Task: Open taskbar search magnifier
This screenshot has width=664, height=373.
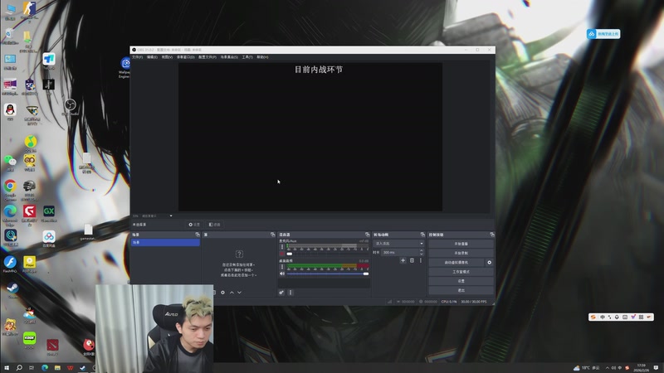Action: [19, 368]
